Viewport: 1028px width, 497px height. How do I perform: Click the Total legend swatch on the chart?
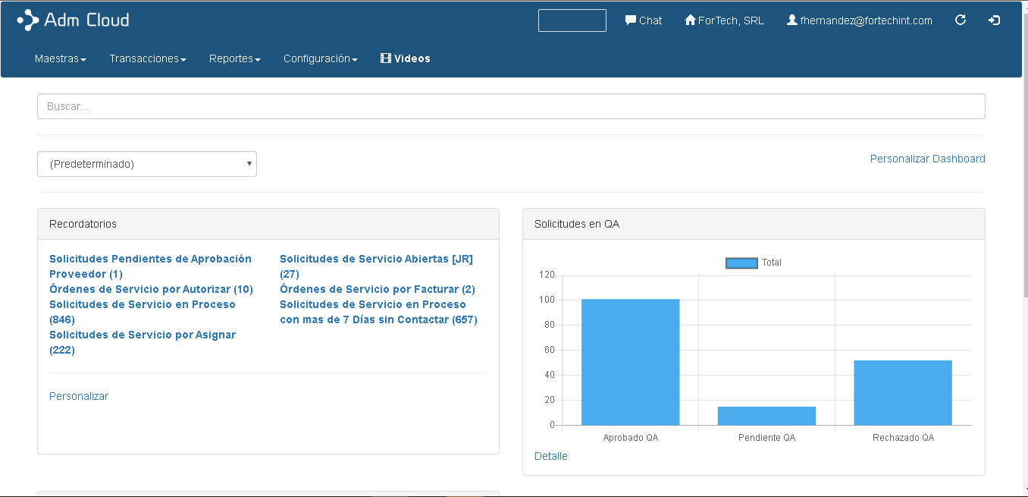pyautogui.click(x=741, y=263)
